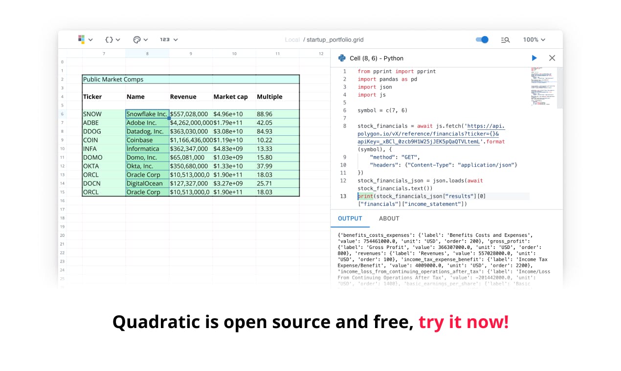The height and width of the screenshot is (371, 621).
Task: Select the Informatica name cell
Action: click(x=147, y=148)
